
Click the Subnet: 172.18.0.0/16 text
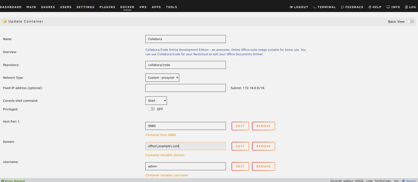tap(248, 88)
